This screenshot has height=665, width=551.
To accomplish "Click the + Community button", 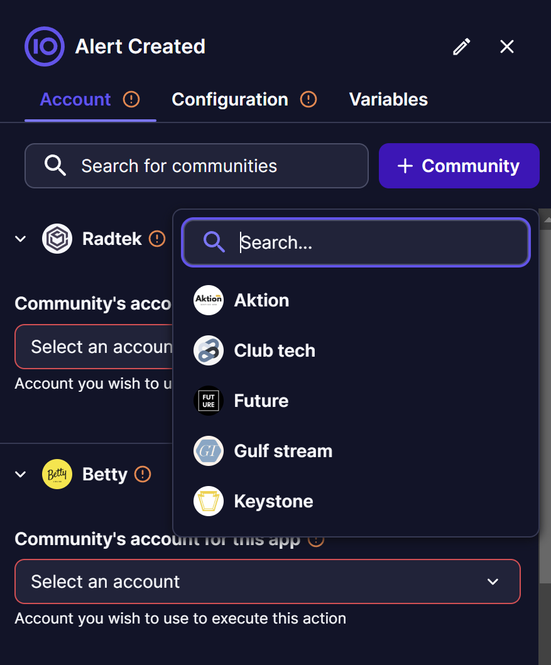I will pos(459,166).
